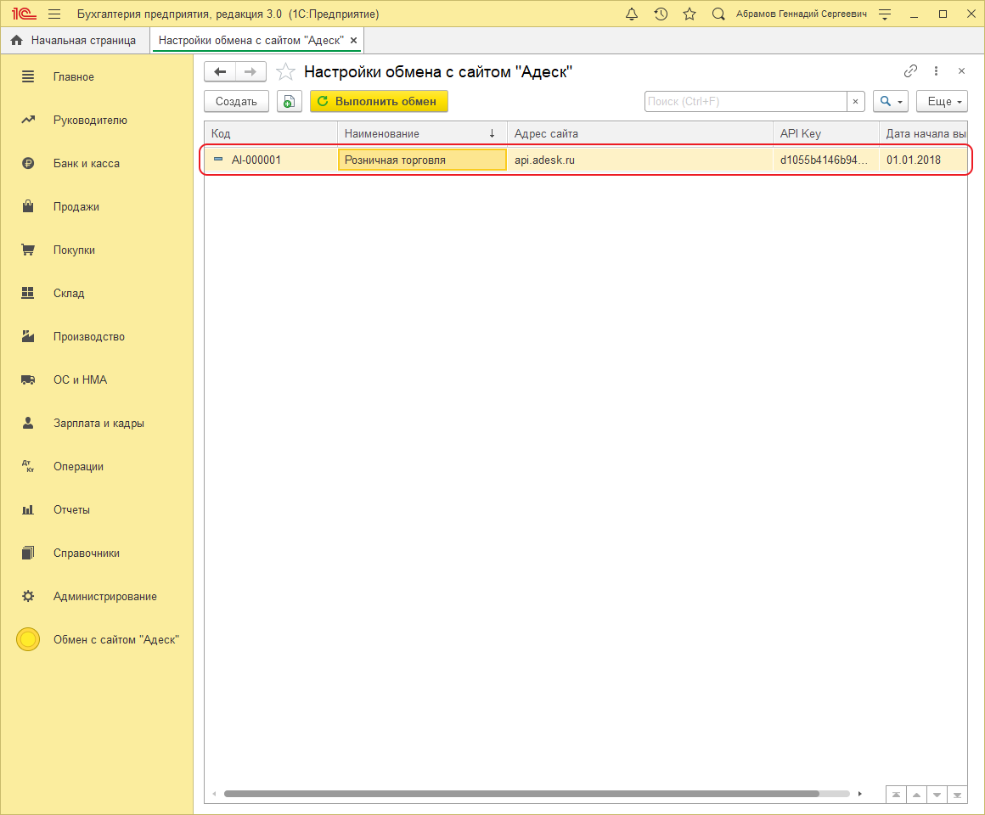Select the AI-000001 code cell

click(271, 160)
